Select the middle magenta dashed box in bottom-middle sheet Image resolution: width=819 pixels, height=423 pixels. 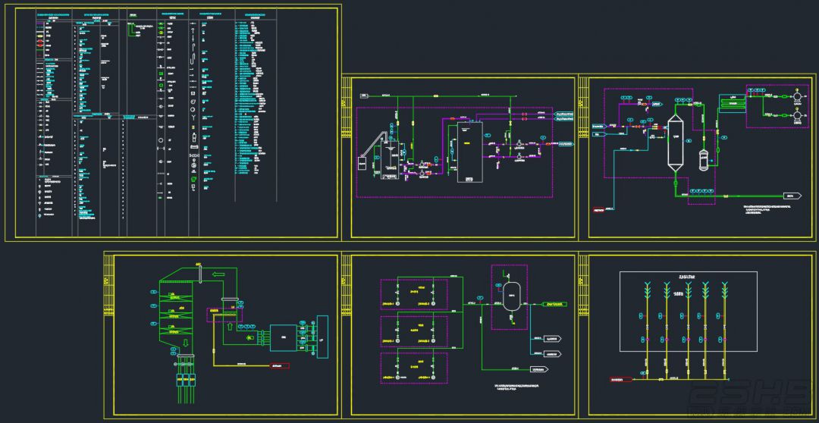414,331
